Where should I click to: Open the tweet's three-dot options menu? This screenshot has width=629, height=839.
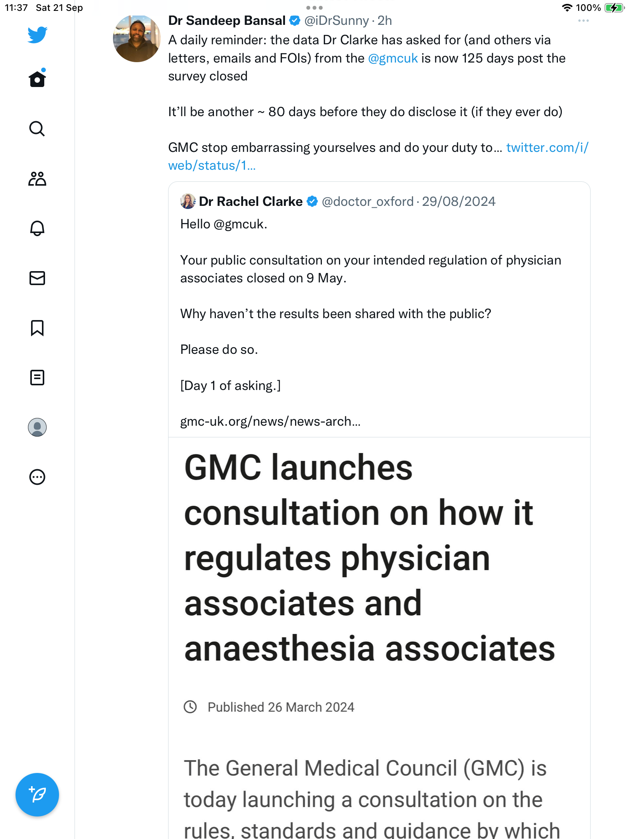click(583, 21)
